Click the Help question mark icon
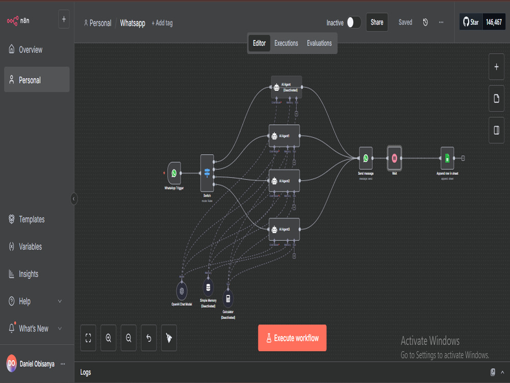 coord(11,301)
